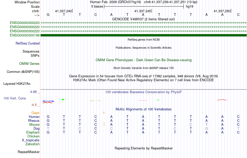Click the solid green ENSG00000300198 exon bar

144,35
